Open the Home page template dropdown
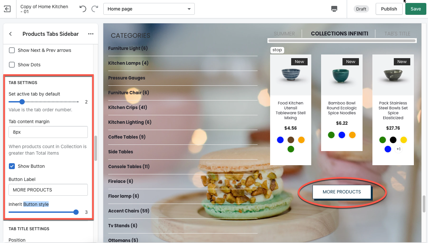 [149, 9]
